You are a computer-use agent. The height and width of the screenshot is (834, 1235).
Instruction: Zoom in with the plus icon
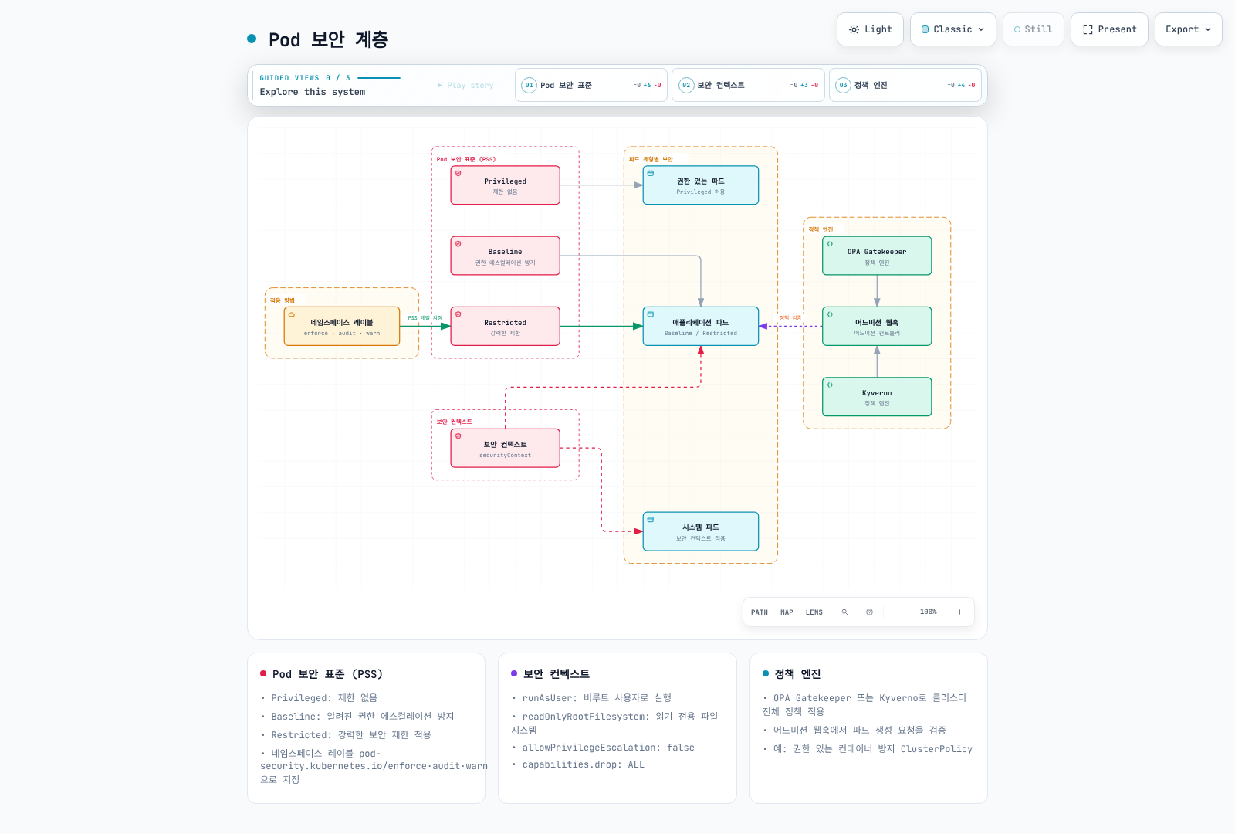[959, 612]
